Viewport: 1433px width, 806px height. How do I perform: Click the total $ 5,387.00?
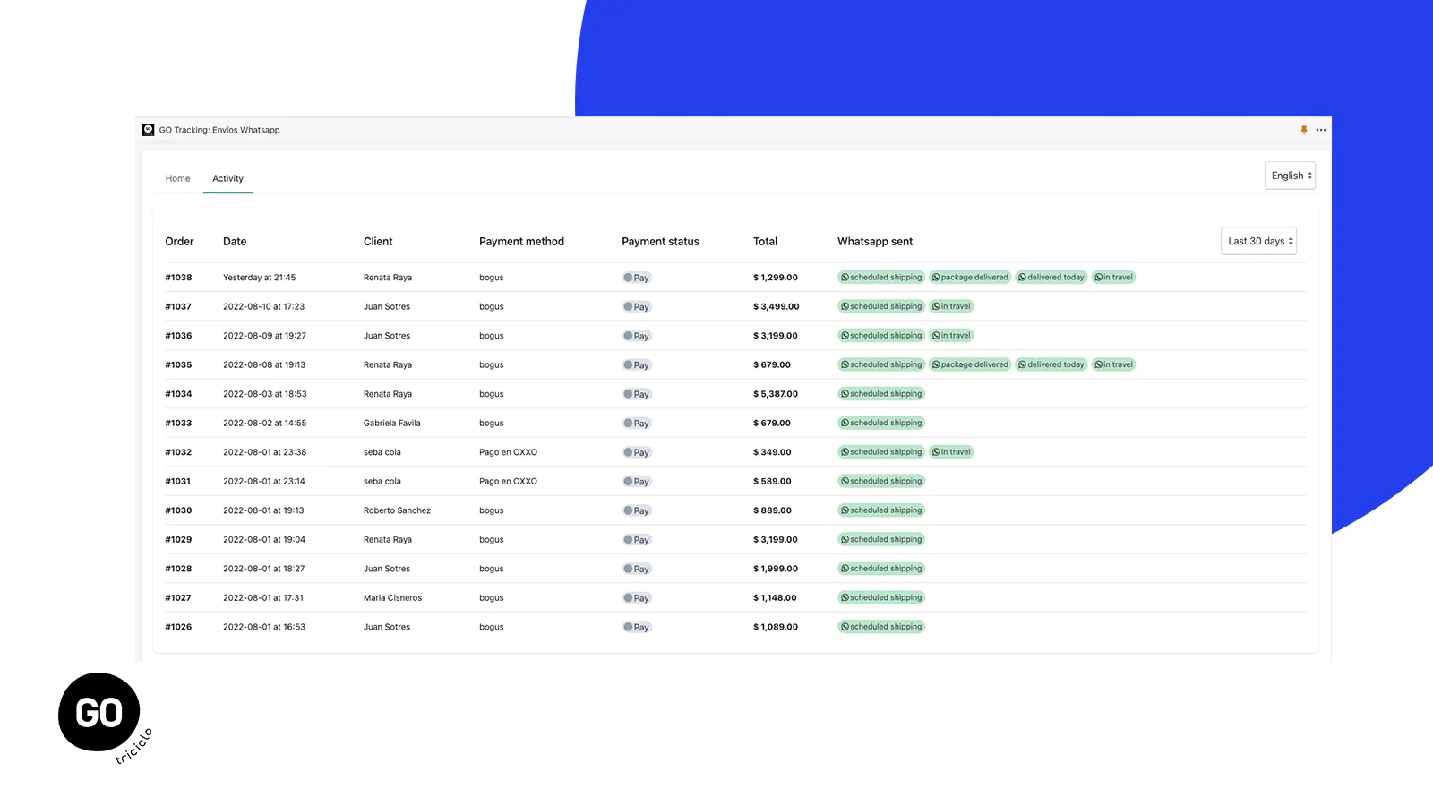click(776, 394)
